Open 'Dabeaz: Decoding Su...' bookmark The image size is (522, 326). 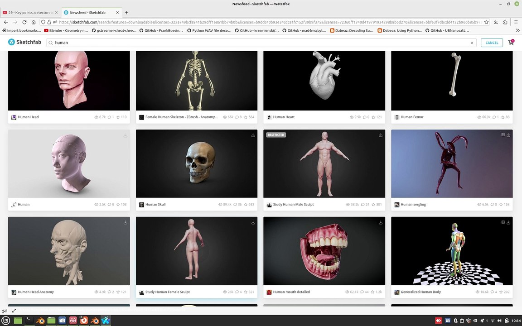352,30
